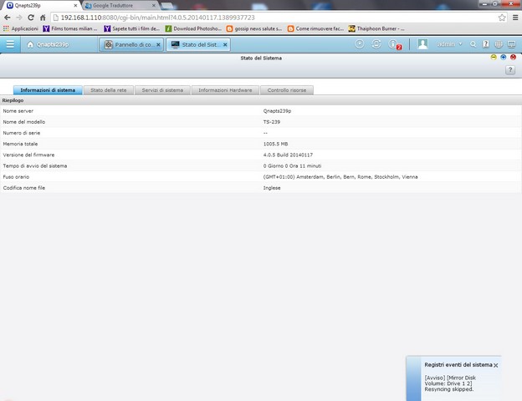Image resolution: width=522 pixels, height=401 pixels.
Task: Open the background tasks clock icon
Action: [x=360, y=44]
